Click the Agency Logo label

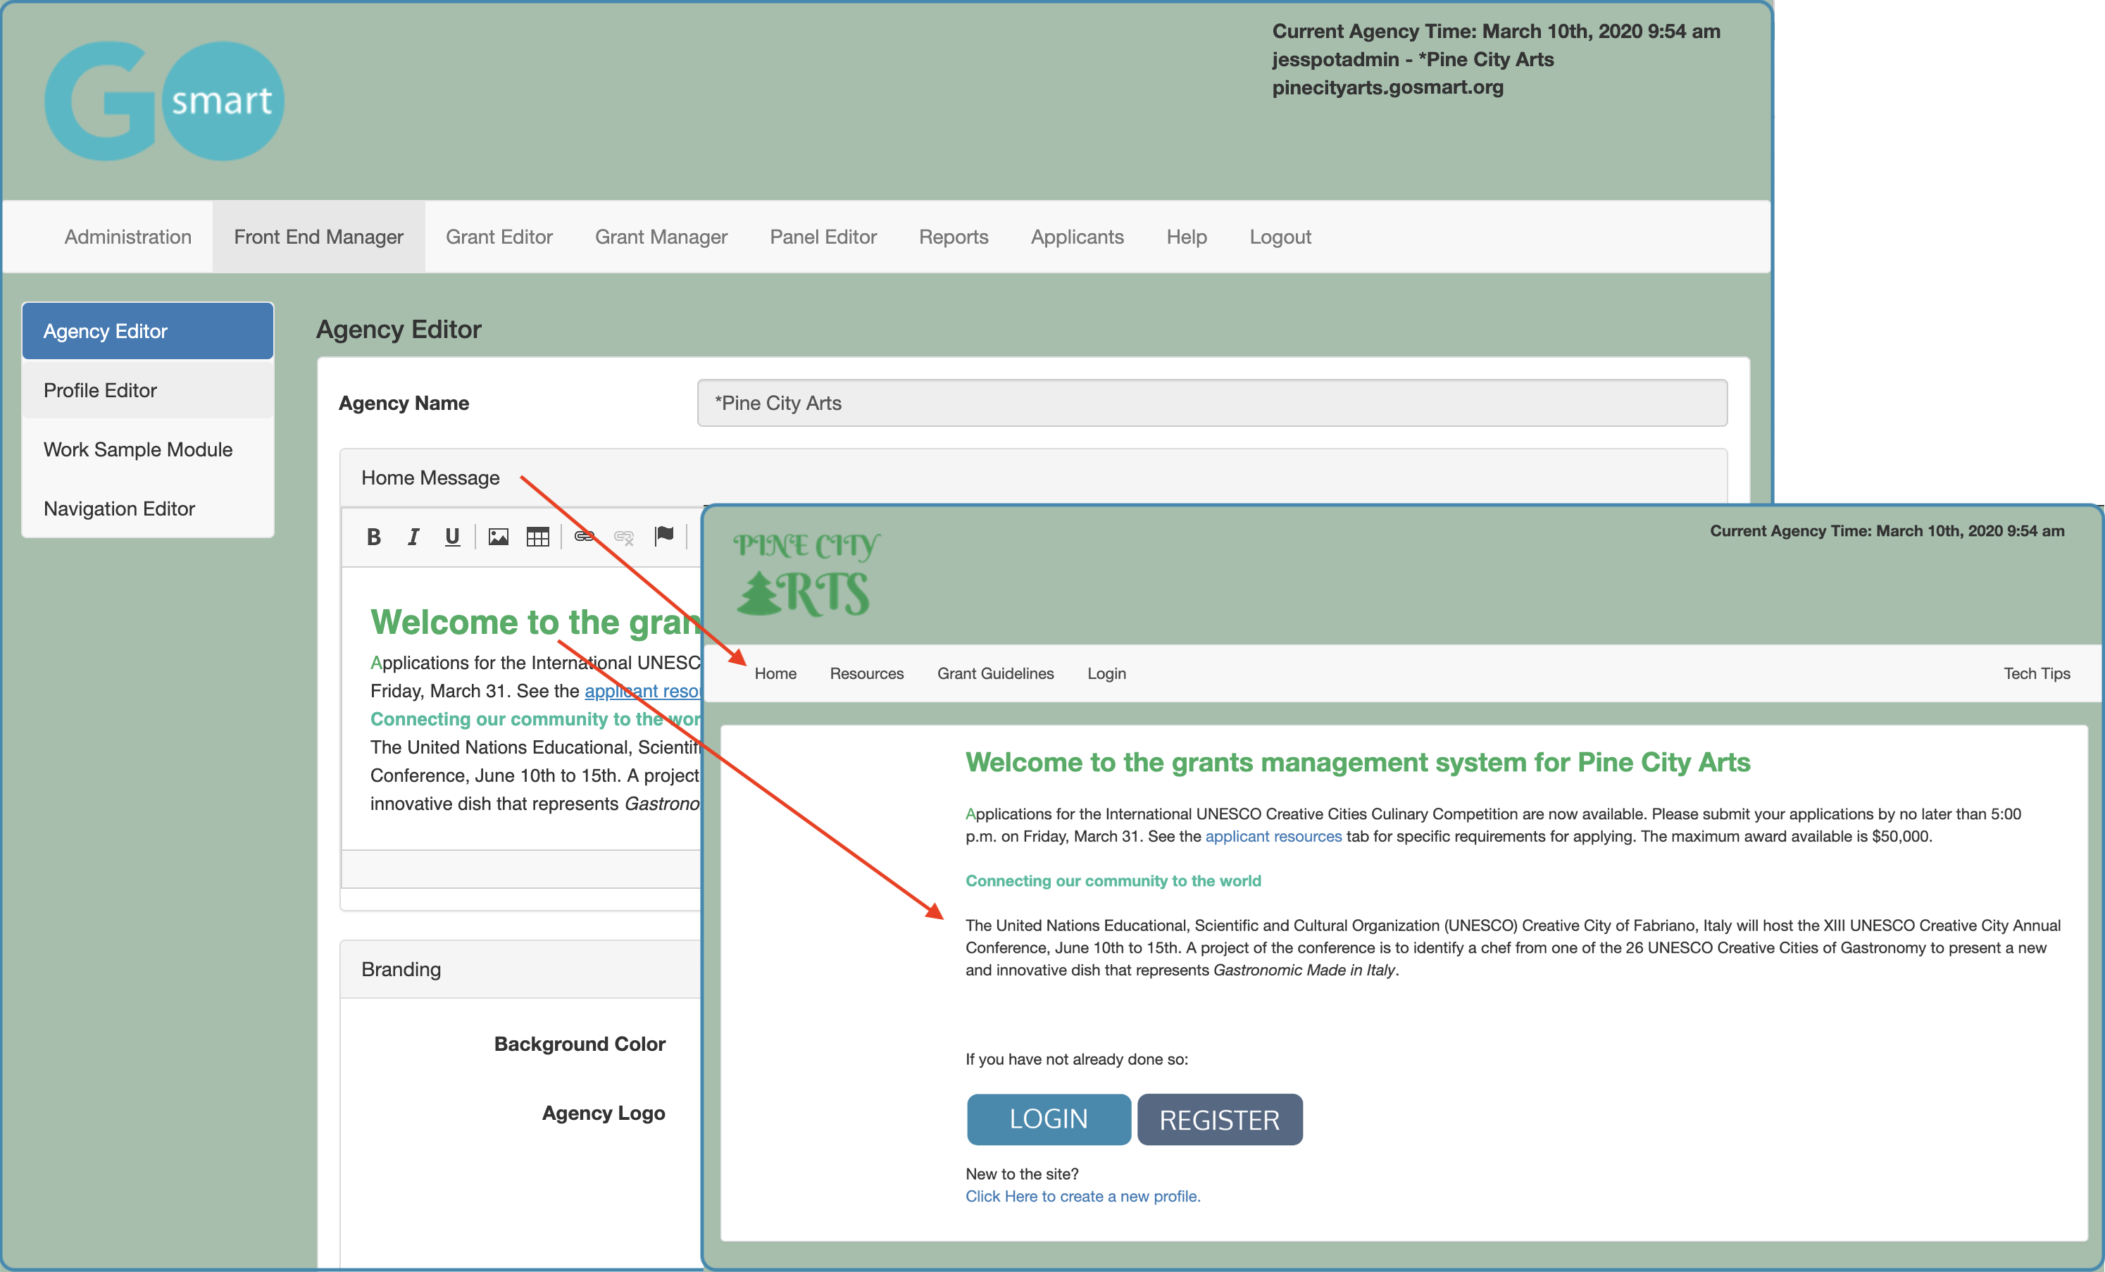tap(603, 1113)
